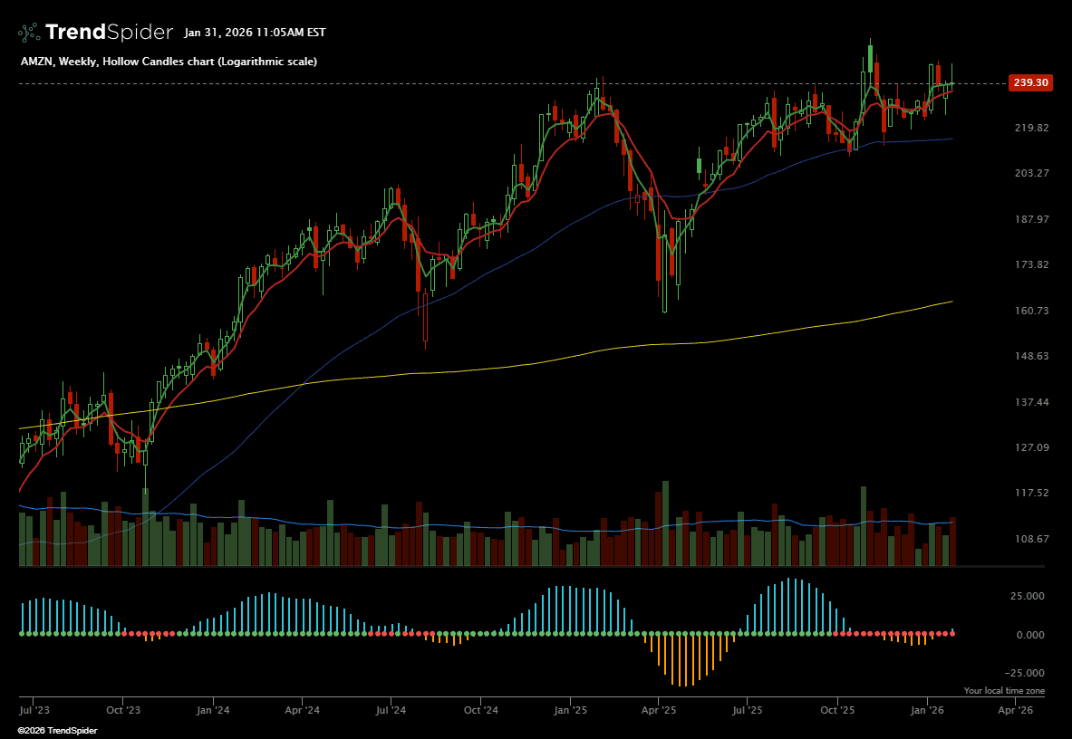Click the Jan 31, 2026 timestamp

(x=255, y=33)
